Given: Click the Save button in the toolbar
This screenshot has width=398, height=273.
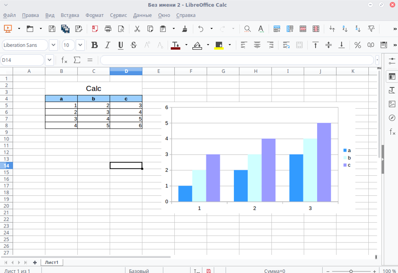Looking at the screenshot, I should tap(52, 28).
